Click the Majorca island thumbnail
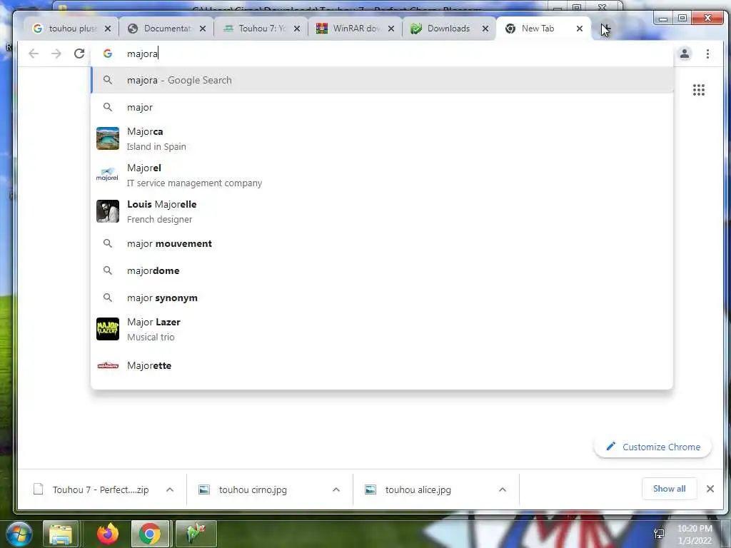Viewport: 731px width, 548px height. 108,138
